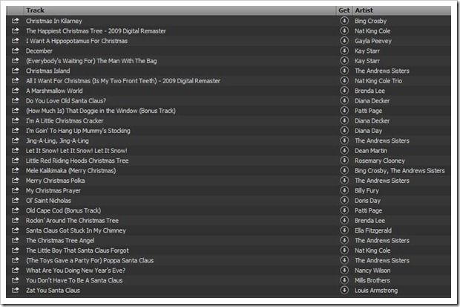Click share icon for December track

[x=16, y=51]
